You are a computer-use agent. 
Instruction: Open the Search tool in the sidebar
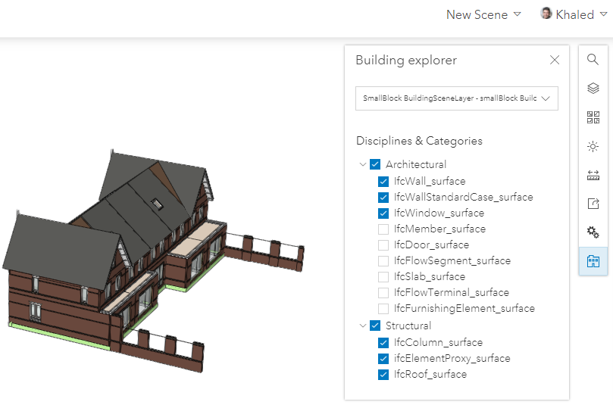point(593,59)
